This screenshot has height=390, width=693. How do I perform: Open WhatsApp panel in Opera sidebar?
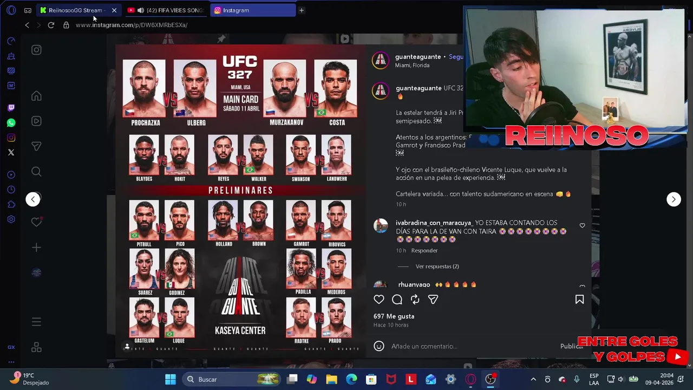pyautogui.click(x=11, y=123)
